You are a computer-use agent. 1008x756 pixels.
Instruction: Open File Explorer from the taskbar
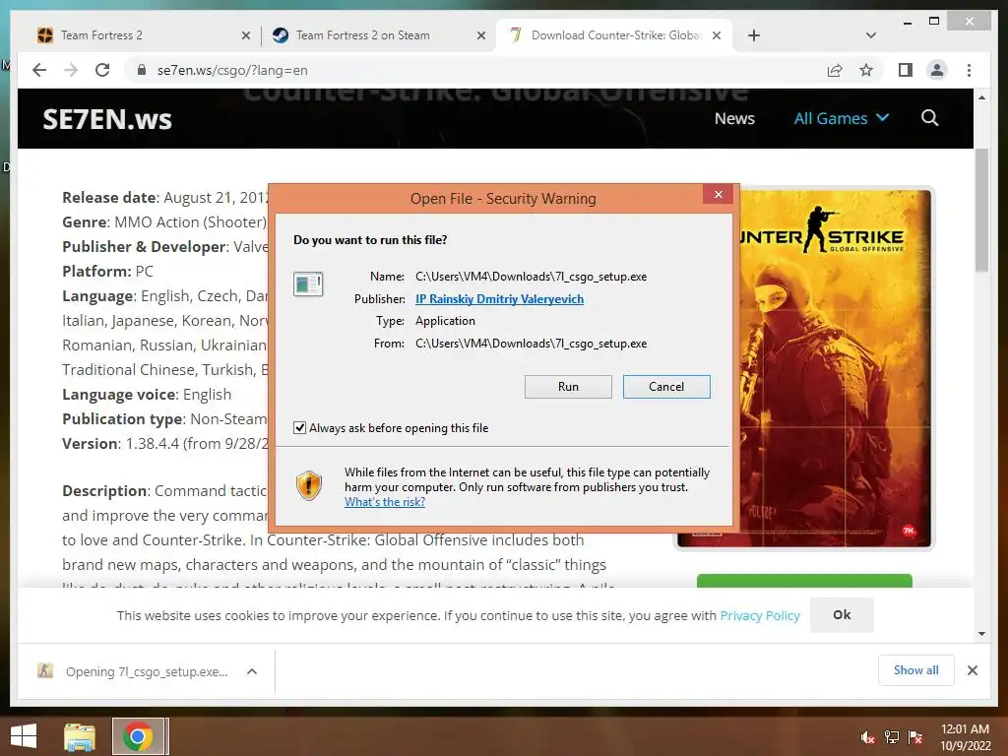point(80,736)
